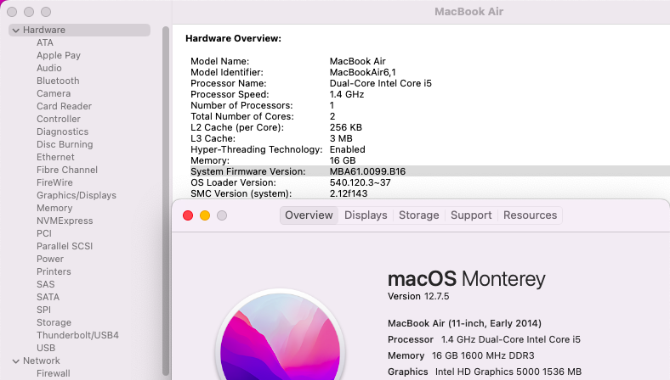The width and height of the screenshot is (670, 380).
Task: Open Thunderbolt/USB4 entry
Action: pyautogui.click(x=77, y=335)
